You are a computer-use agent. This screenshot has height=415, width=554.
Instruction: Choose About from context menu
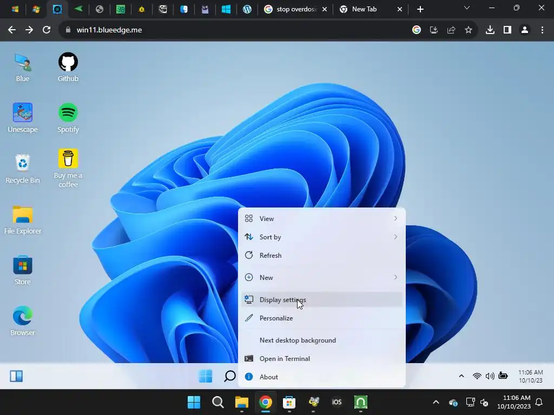point(322,377)
